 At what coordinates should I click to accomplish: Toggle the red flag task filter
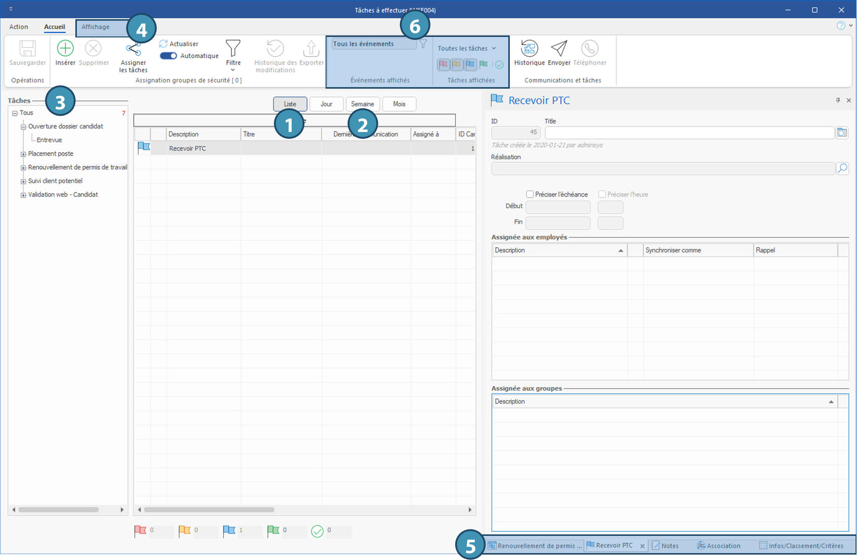point(443,65)
